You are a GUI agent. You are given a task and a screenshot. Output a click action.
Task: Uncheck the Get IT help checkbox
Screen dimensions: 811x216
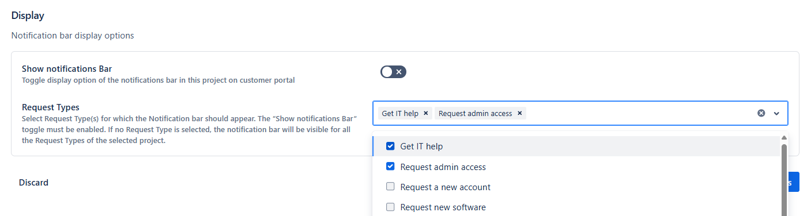pos(390,146)
